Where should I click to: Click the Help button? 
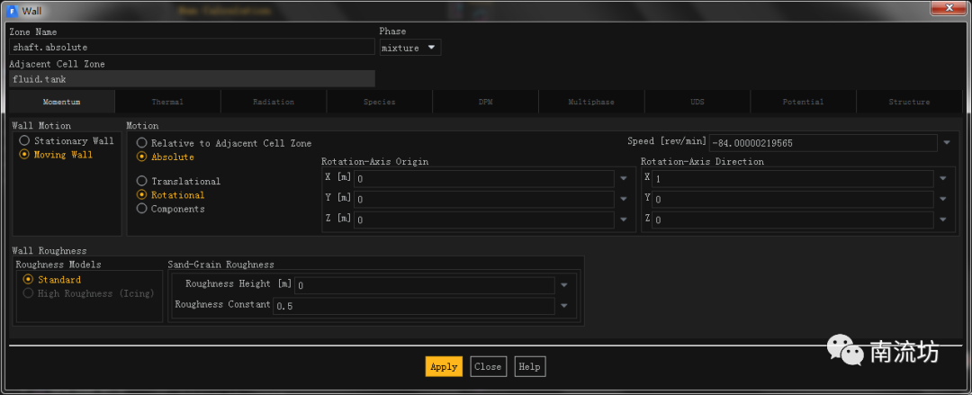pyautogui.click(x=530, y=366)
